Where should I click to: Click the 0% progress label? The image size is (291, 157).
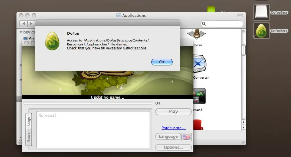coord(158,103)
